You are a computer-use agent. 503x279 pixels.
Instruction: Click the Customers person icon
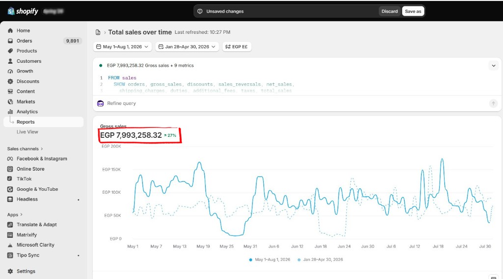10,61
